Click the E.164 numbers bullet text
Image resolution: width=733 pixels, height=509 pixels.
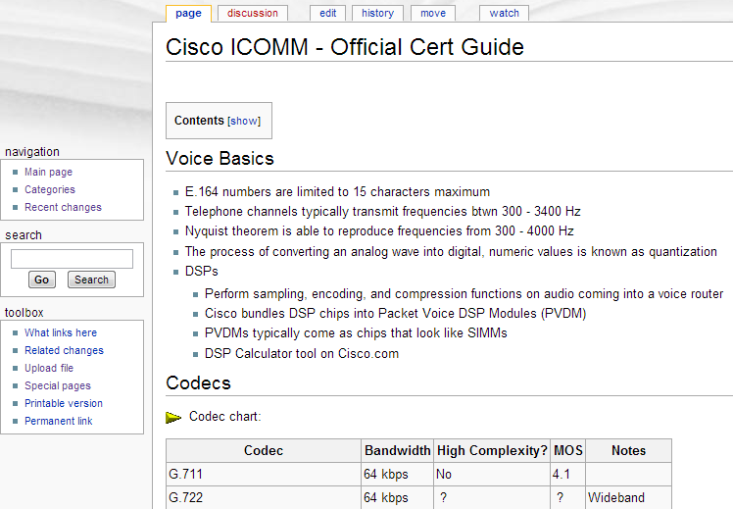click(337, 192)
